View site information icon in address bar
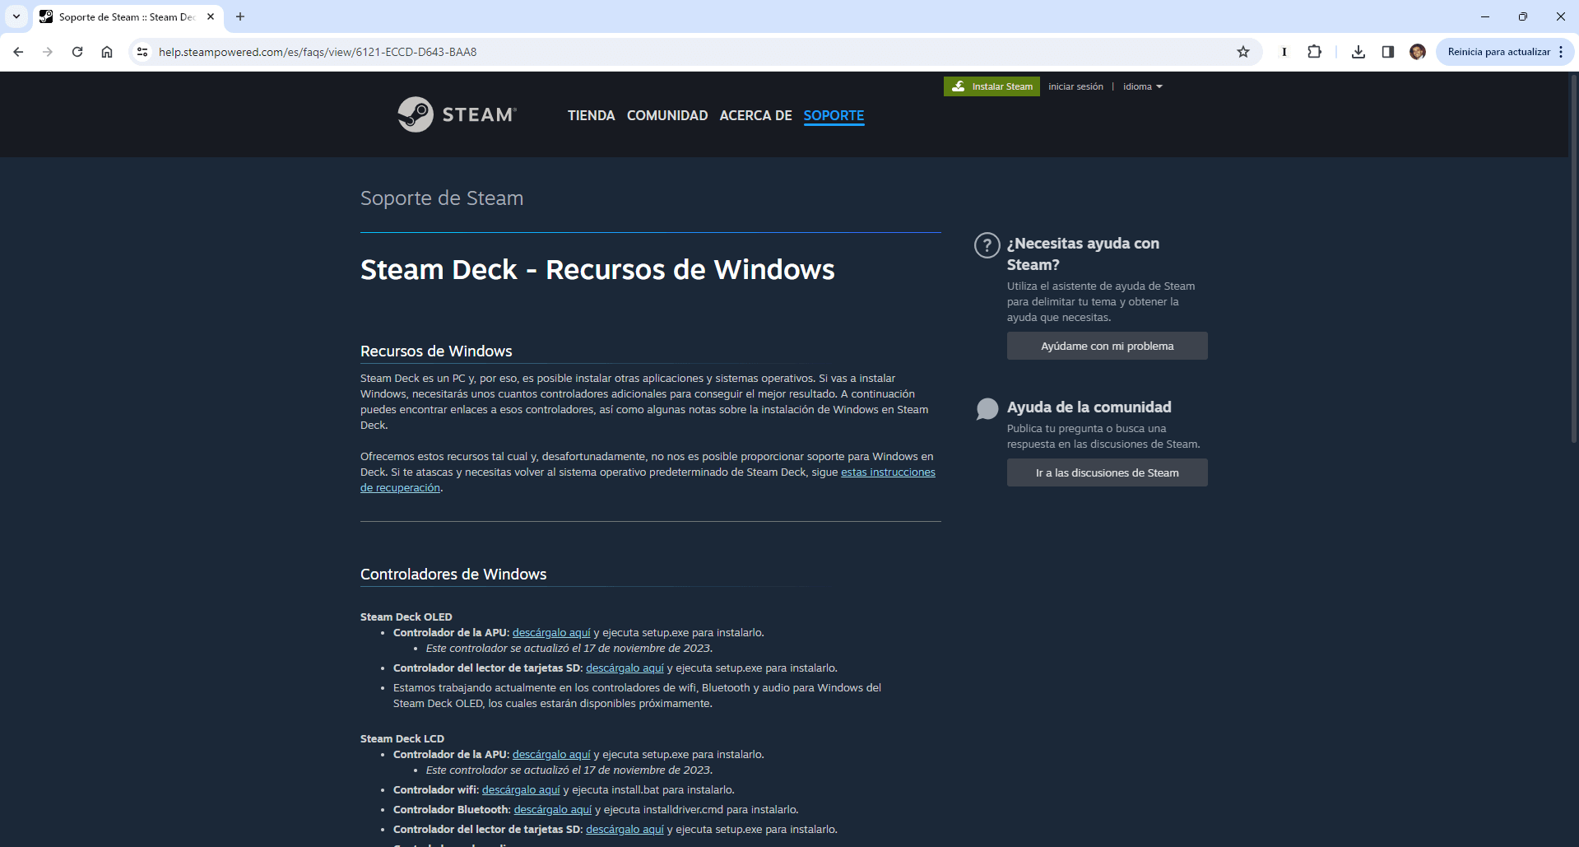The width and height of the screenshot is (1579, 847). 142,52
